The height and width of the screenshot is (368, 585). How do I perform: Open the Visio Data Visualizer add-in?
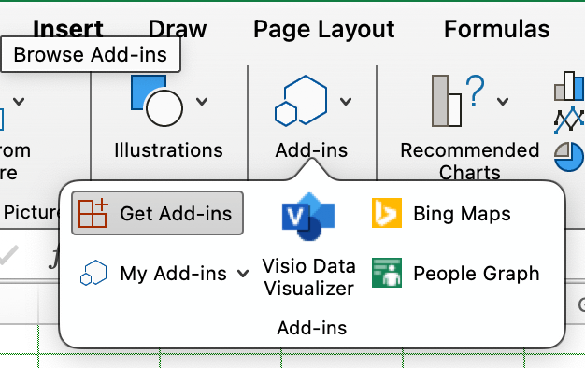pos(308,217)
